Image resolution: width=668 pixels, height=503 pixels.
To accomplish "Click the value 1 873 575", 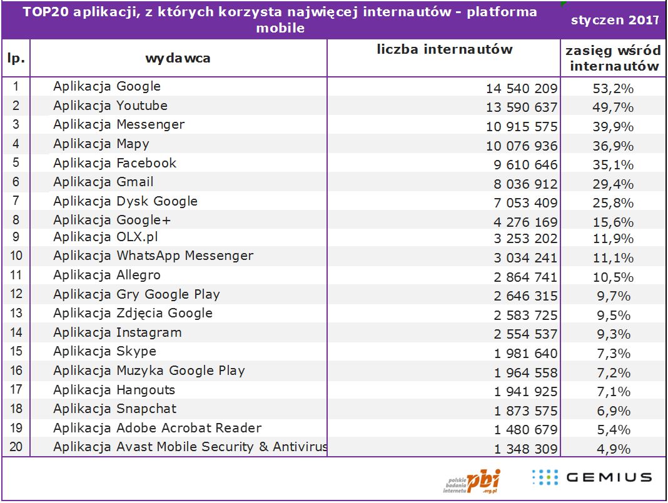I will click(x=525, y=411).
